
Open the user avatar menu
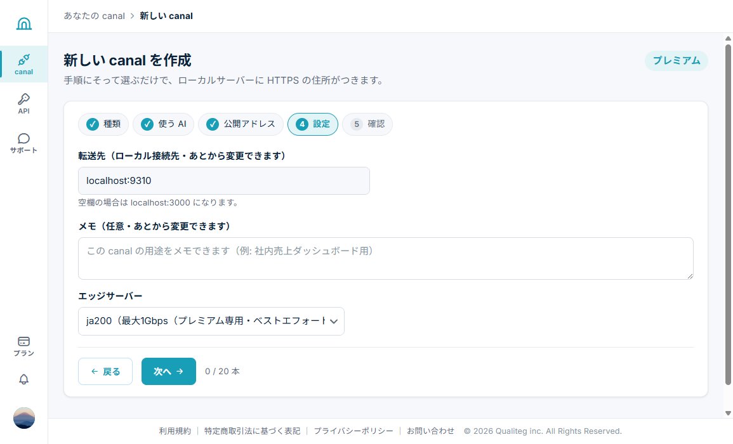click(x=24, y=418)
